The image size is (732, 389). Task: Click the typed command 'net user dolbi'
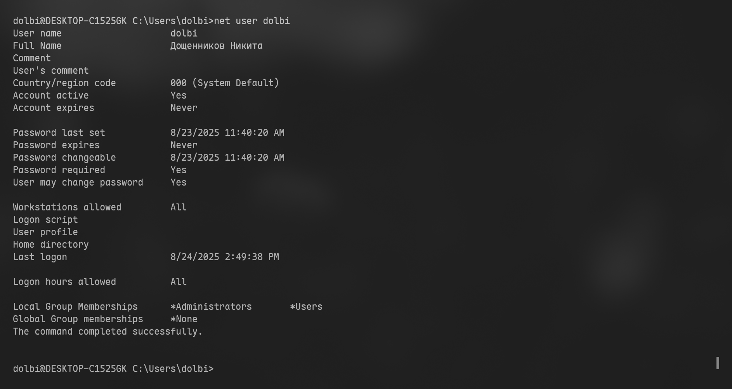(252, 21)
